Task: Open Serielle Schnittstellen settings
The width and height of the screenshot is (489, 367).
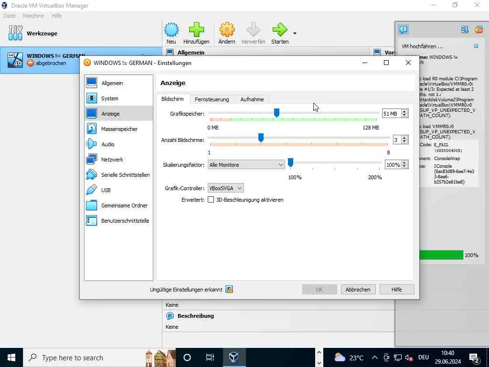Action: point(118,175)
